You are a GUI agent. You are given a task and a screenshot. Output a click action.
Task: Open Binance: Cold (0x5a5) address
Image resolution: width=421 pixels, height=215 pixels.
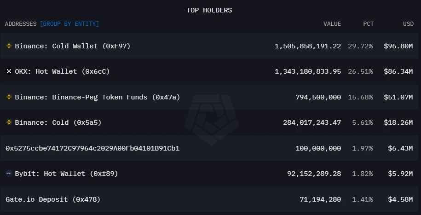point(58,122)
